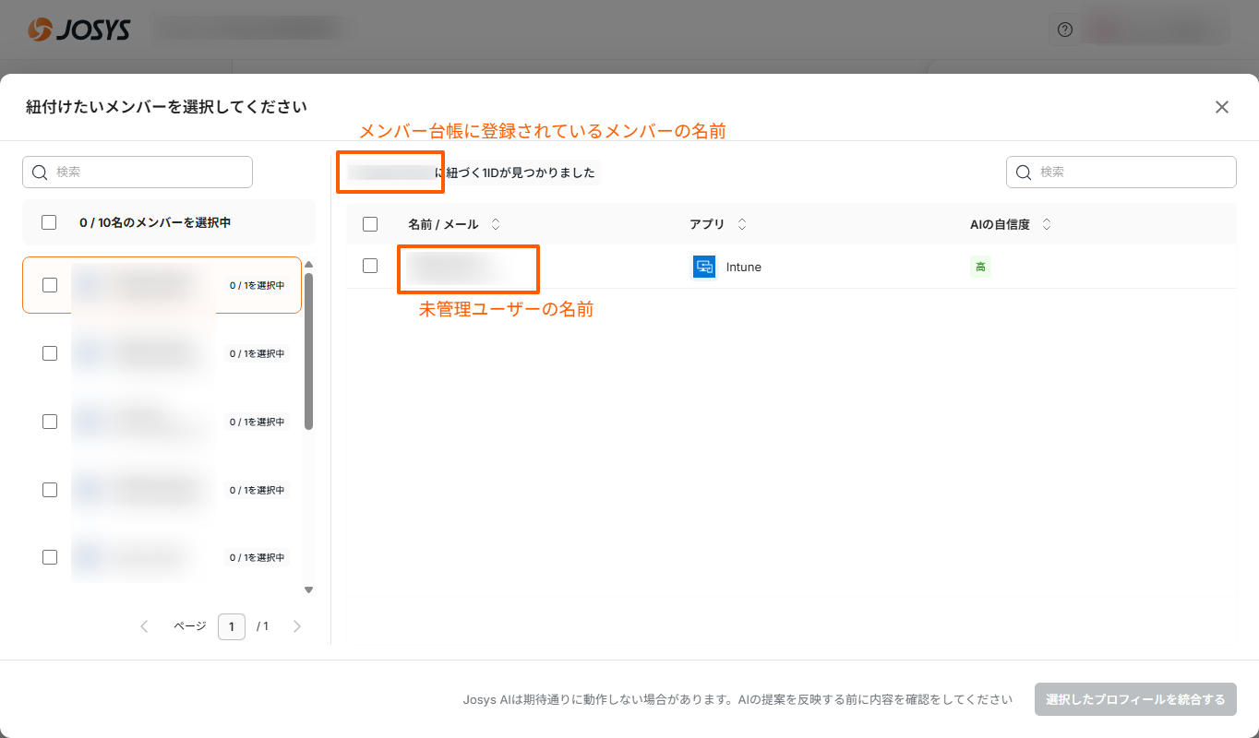
Task: Click 選択したプロフィールを統合する button
Action: point(1135,699)
